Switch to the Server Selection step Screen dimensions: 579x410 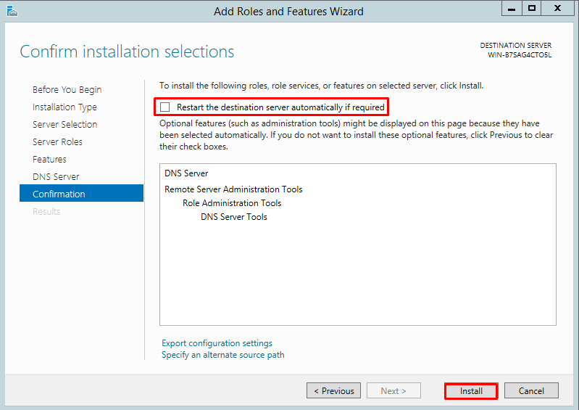coord(64,125)
